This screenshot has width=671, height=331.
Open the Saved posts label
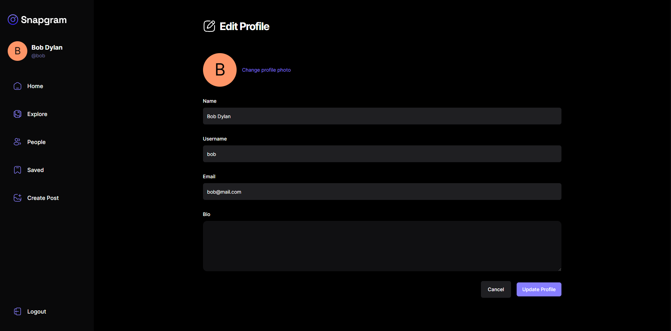click(35, 170)
